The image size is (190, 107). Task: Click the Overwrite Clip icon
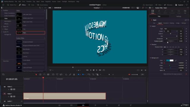point(57,75)
